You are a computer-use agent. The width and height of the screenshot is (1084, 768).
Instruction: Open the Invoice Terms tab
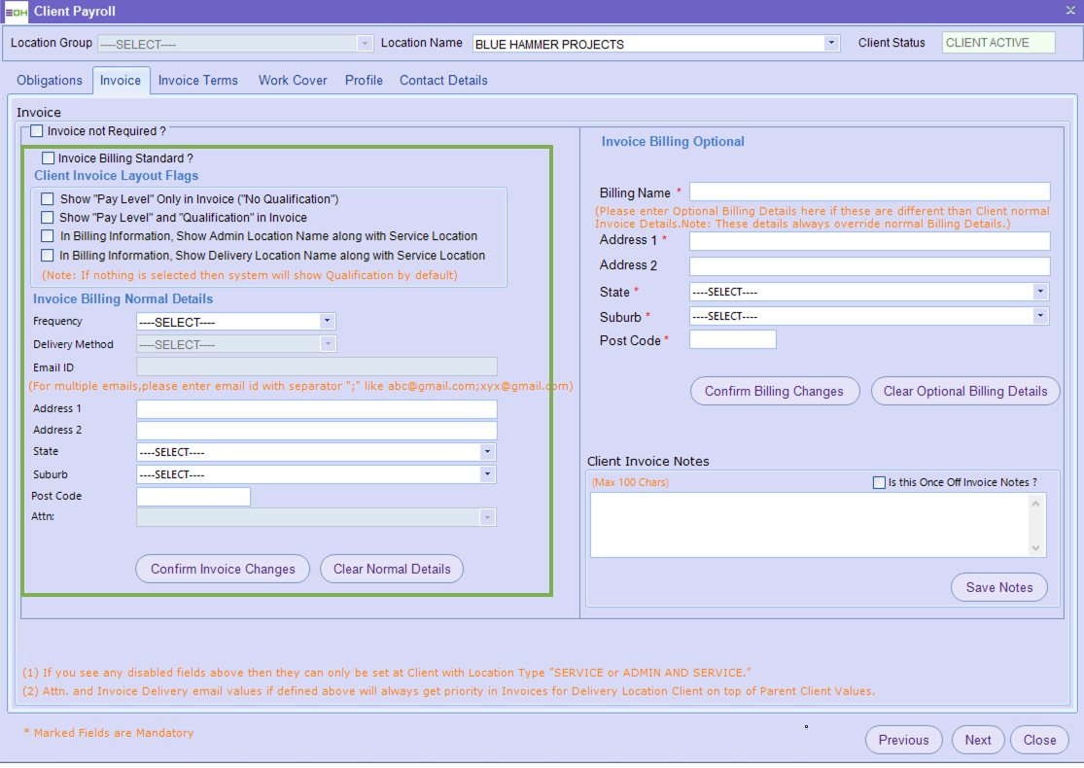(x=198, y=81)
